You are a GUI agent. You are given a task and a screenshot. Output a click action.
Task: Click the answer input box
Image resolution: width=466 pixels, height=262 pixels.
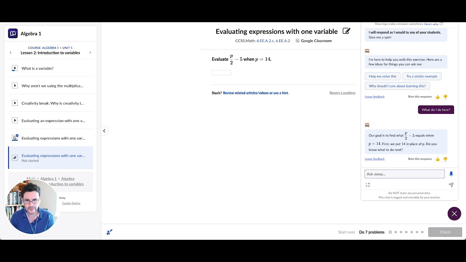[221, 72]
